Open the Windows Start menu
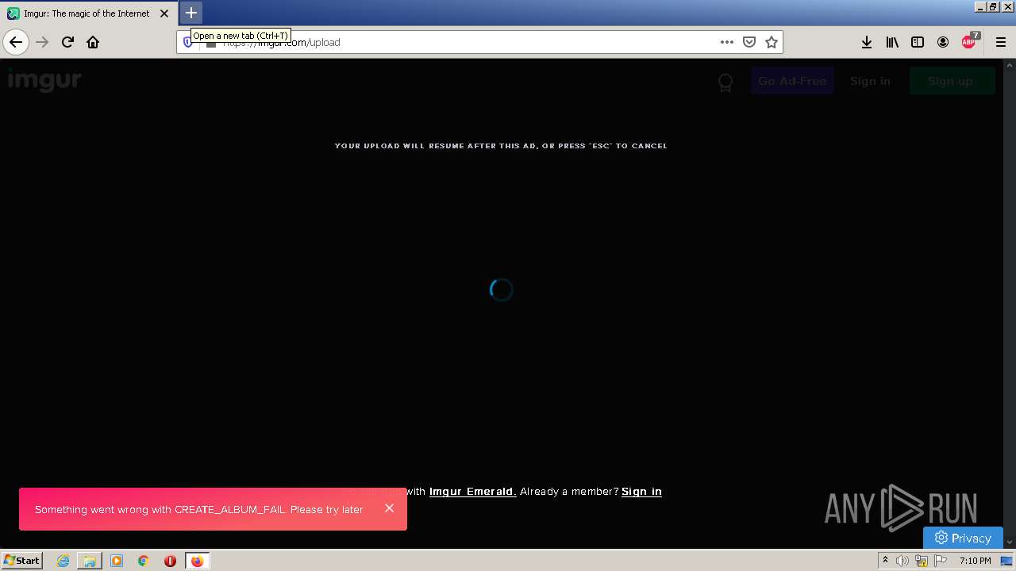Screen dimensions: 1016x571 pos(22,561)
